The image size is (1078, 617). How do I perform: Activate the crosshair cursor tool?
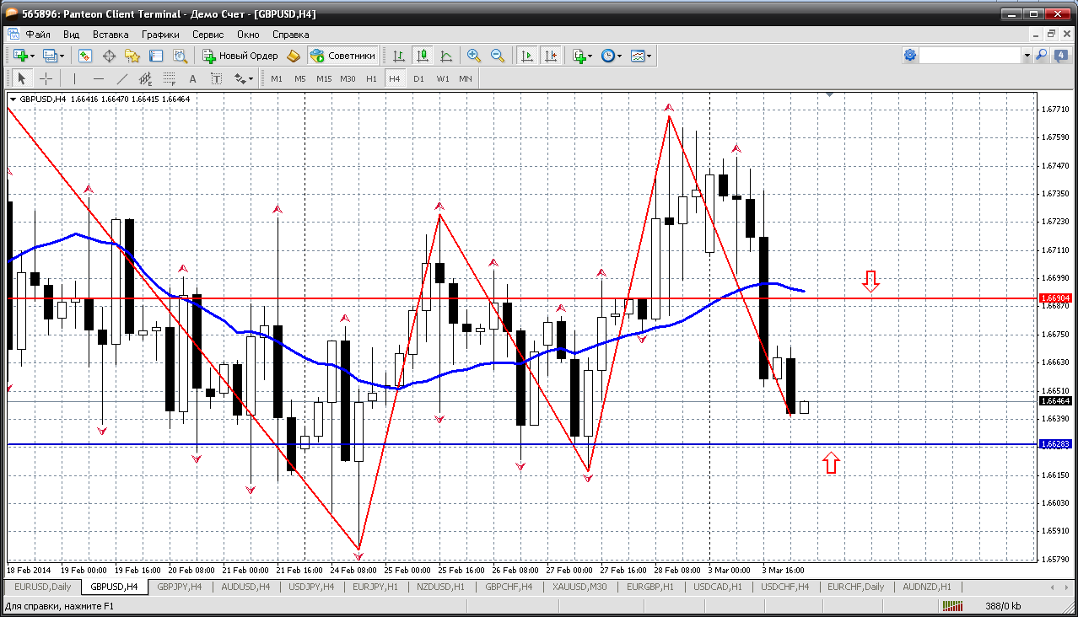(46, 78)
